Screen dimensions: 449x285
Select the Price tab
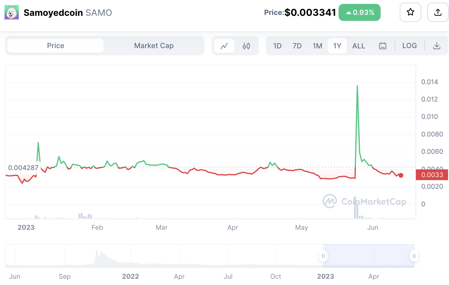[56, 46]
